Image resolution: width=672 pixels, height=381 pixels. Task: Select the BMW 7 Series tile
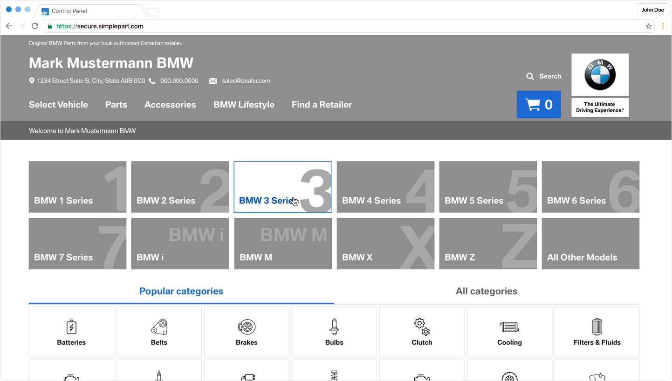point(77,244)
